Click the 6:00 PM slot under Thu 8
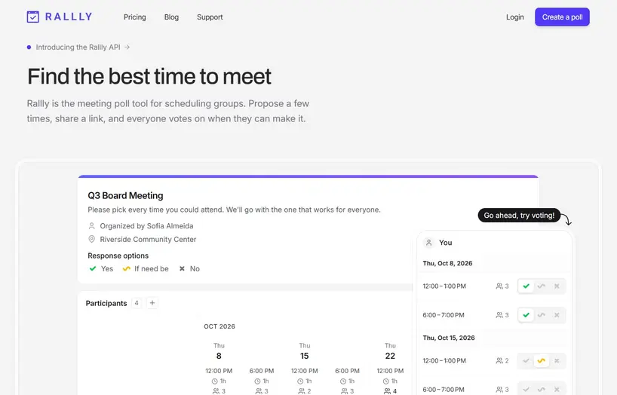The width and height of the screenshot is (617, 395). (262, 371)
